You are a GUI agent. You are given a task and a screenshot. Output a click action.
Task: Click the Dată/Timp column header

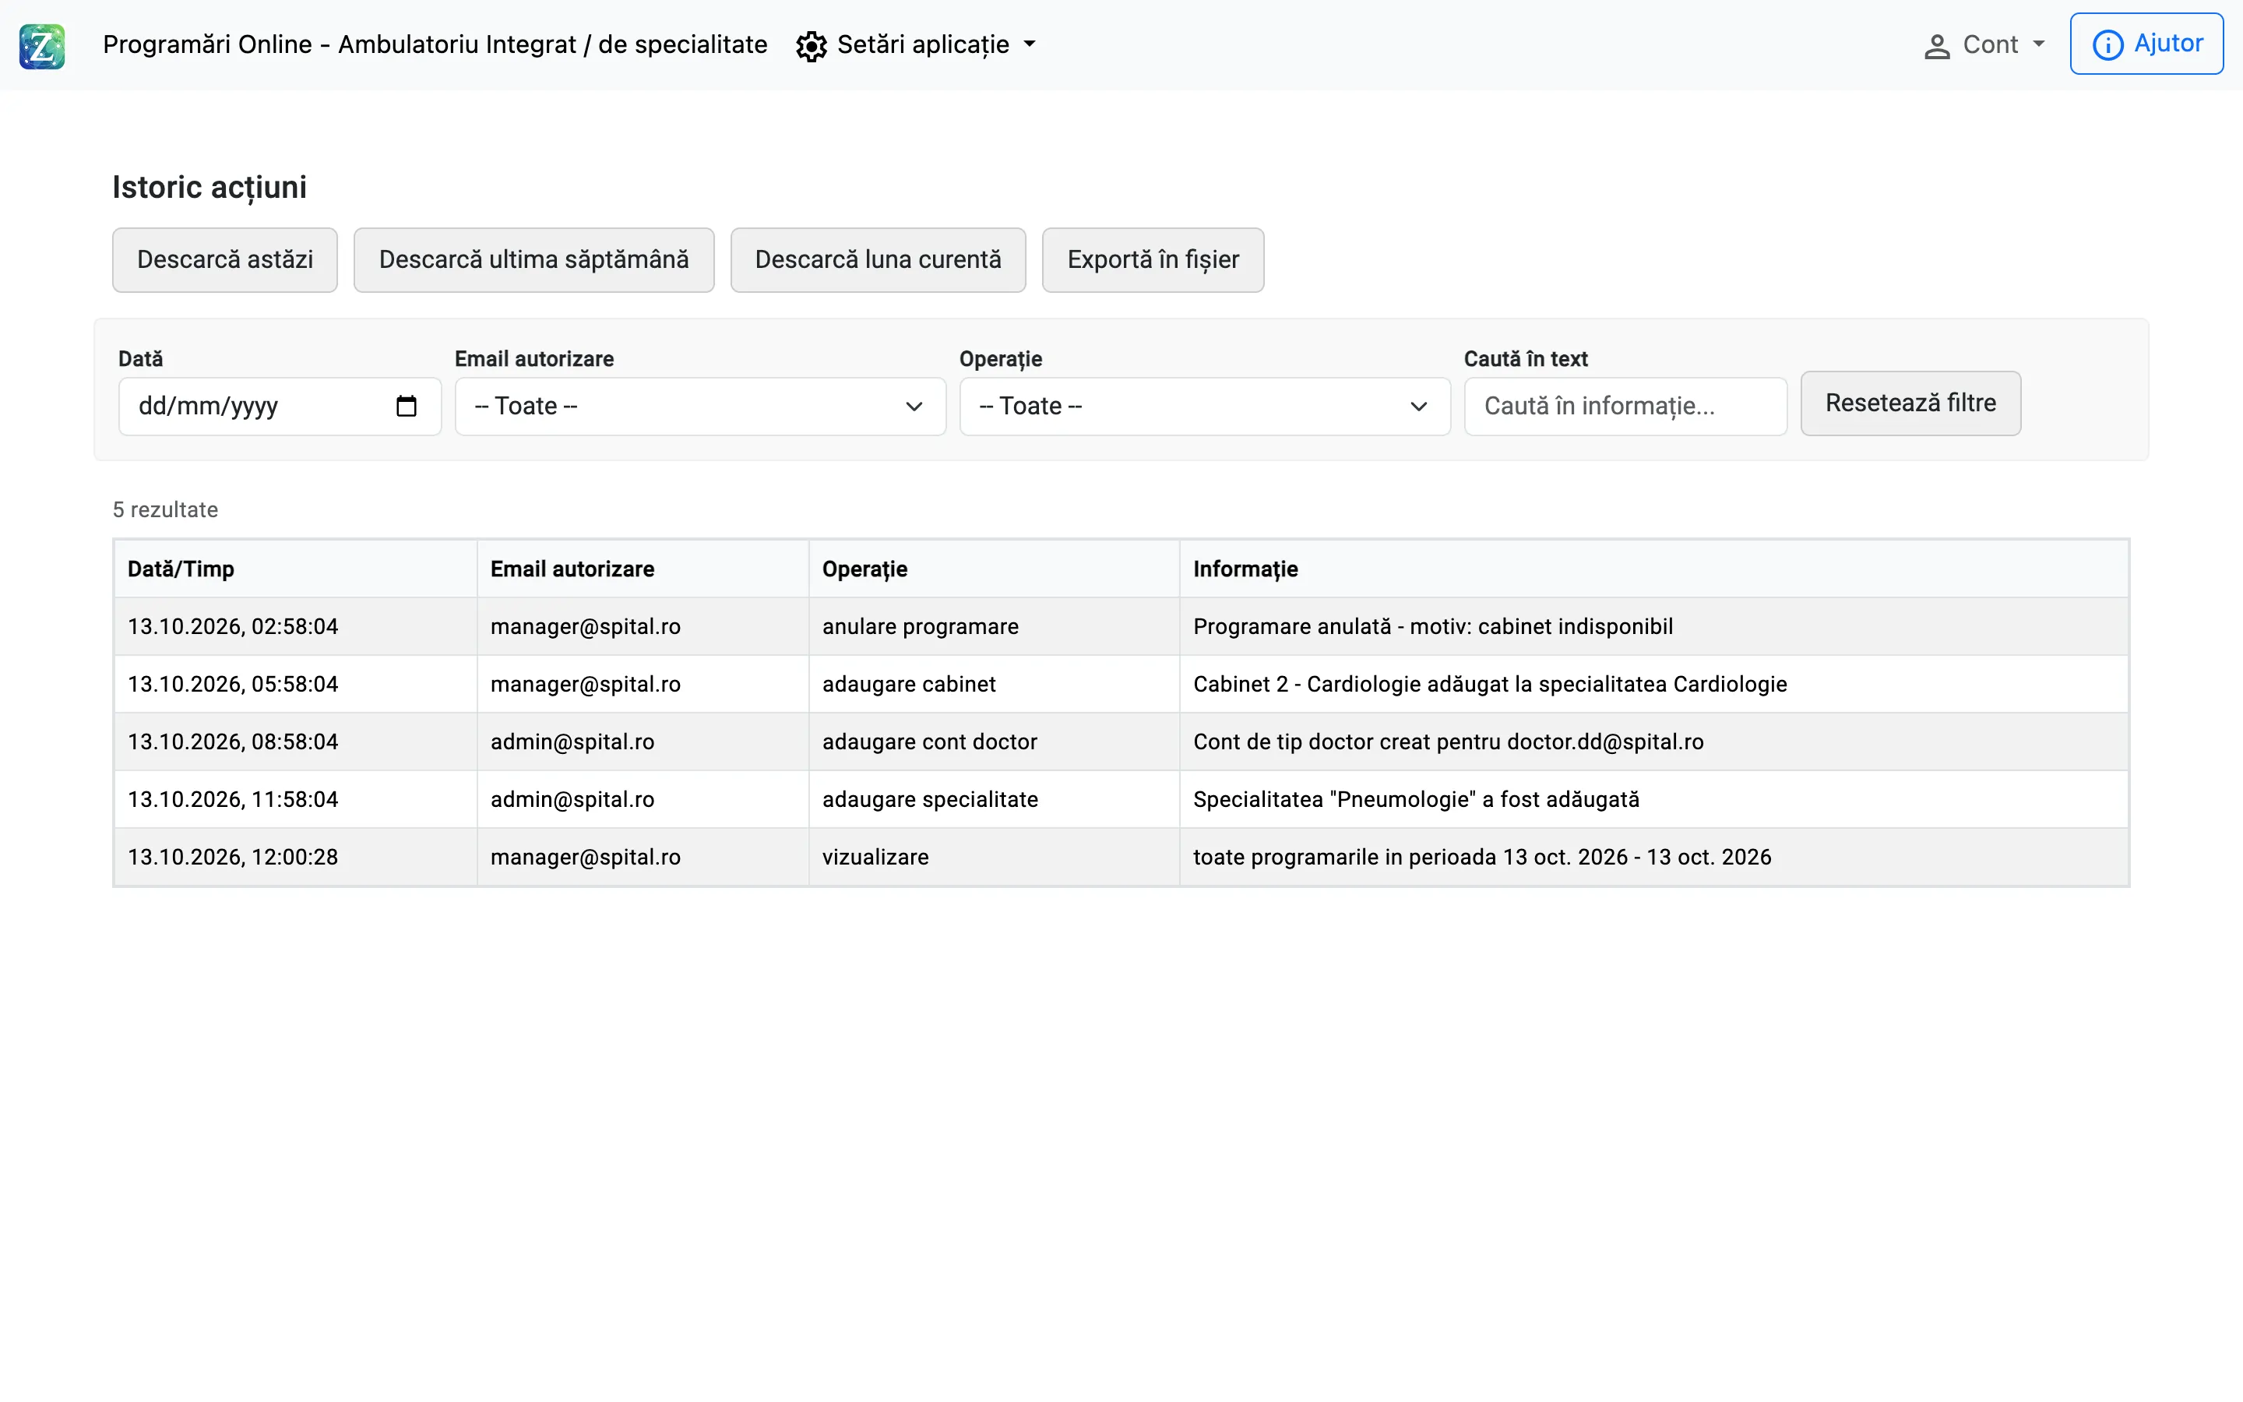[296, 569]
